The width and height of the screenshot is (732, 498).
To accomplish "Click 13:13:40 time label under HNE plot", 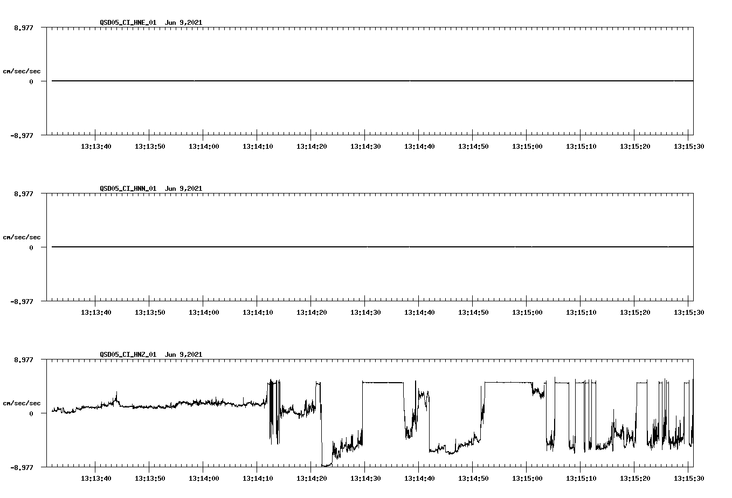I will point(96,147).
